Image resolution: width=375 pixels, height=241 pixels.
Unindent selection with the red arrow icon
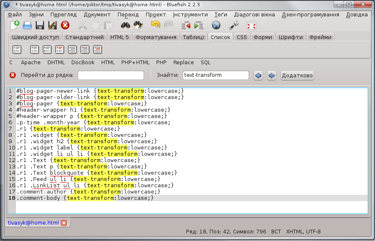(x=186, y=25)
